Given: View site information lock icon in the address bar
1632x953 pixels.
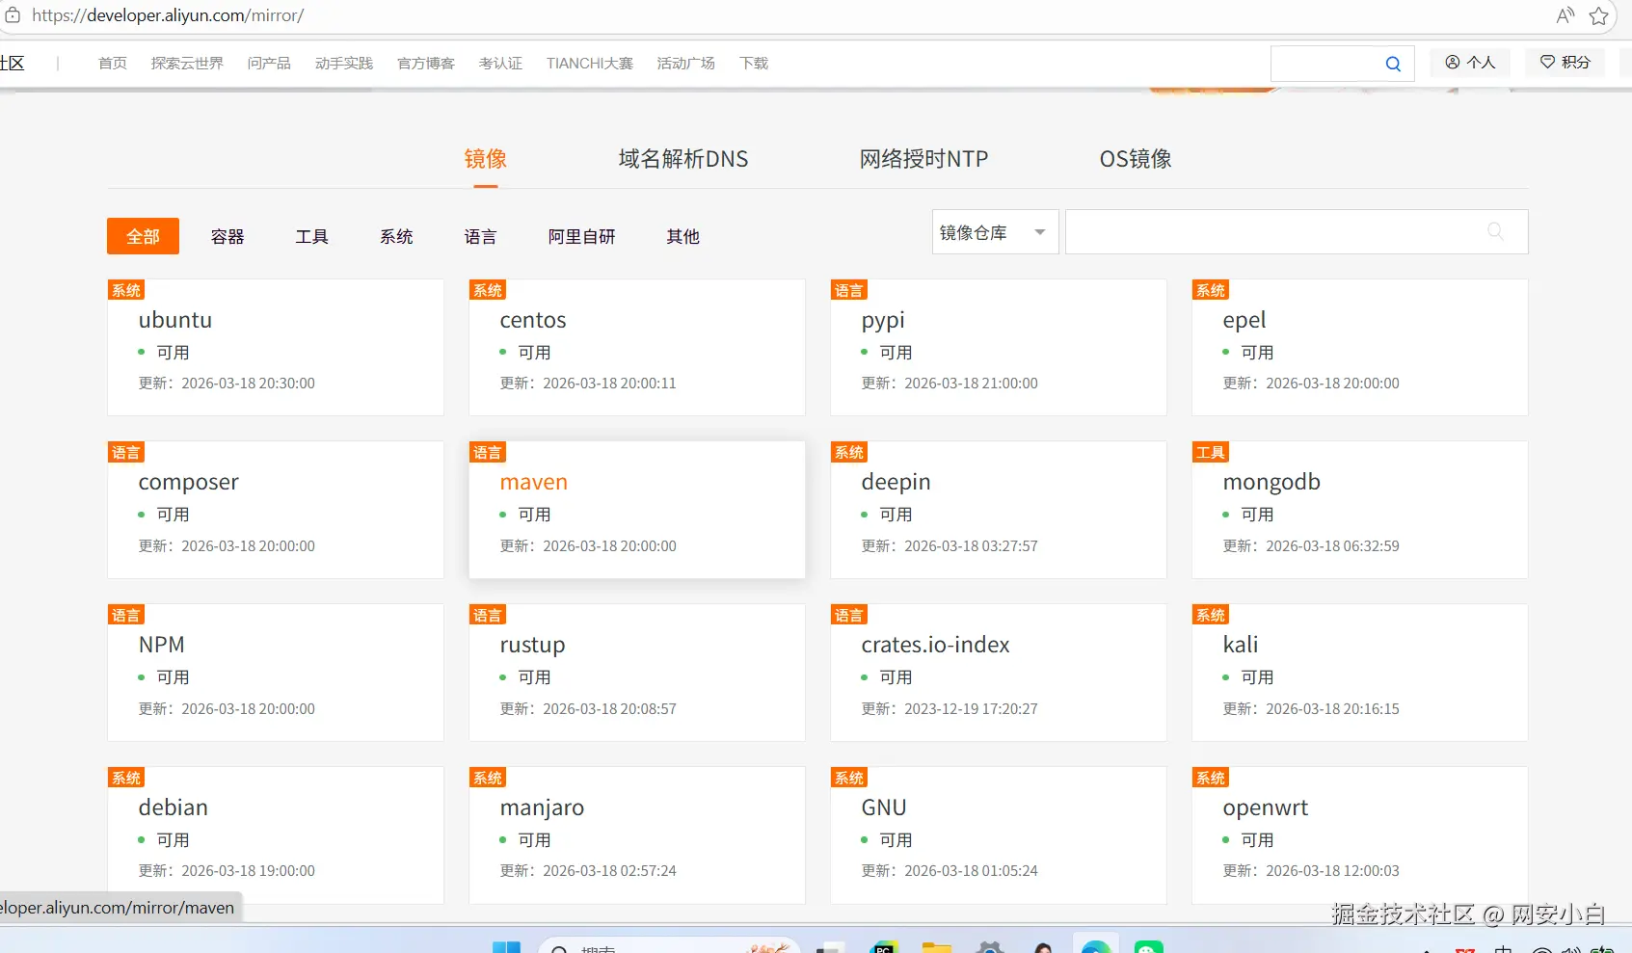Looking at the screenshot, I should point(13,15).
